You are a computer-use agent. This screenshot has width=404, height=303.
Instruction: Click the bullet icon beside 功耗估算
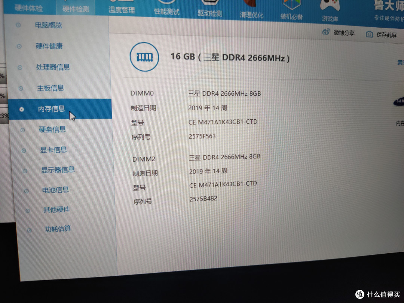point(30,230)
